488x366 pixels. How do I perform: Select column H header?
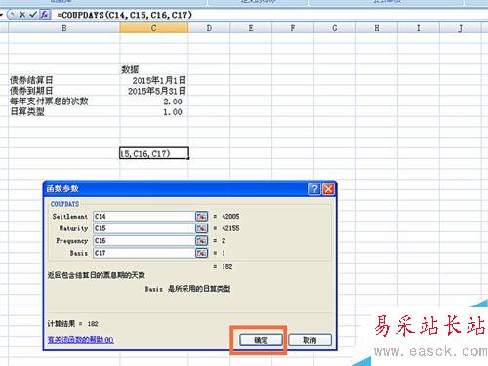(x=377, y=28)
